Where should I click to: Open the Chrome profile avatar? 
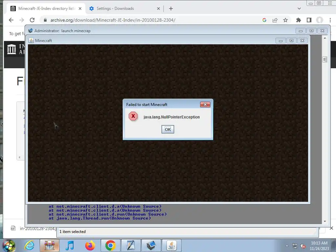(x=320, y=20)
